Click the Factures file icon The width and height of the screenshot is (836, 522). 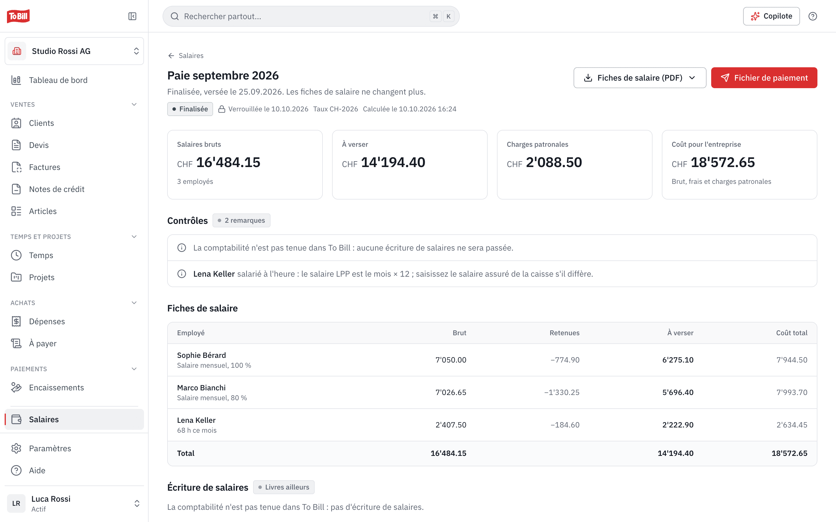point(16,167)
